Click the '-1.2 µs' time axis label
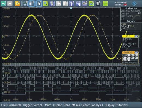Viewport: 142px width, 108px height. 29,99
